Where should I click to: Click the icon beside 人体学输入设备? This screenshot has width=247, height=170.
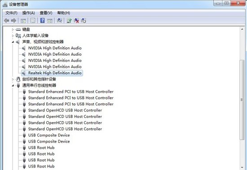point(18,35)
